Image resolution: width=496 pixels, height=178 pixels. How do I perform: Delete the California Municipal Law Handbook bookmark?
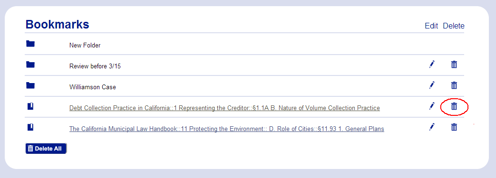[454, 127]
